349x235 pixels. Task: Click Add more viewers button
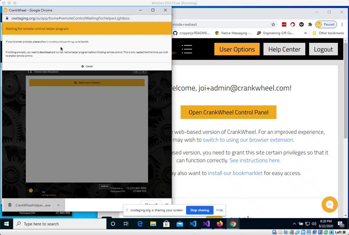[x=87, y=83]
